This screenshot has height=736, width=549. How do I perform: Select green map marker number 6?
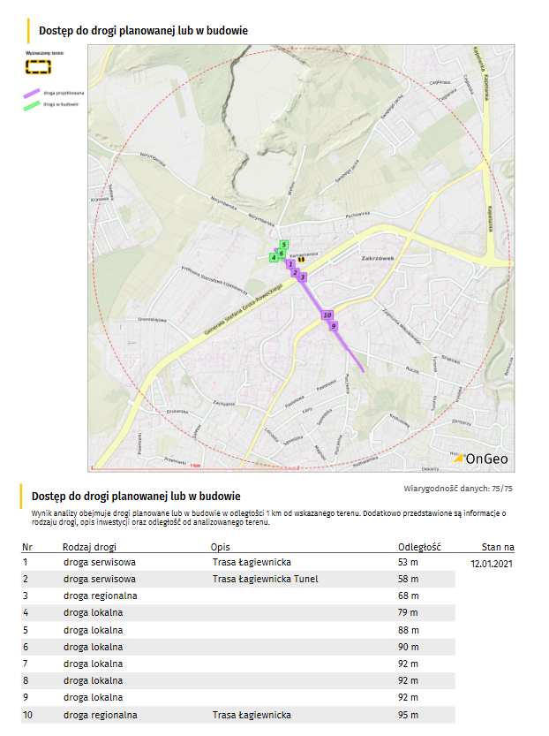click(x=282, y=253)
